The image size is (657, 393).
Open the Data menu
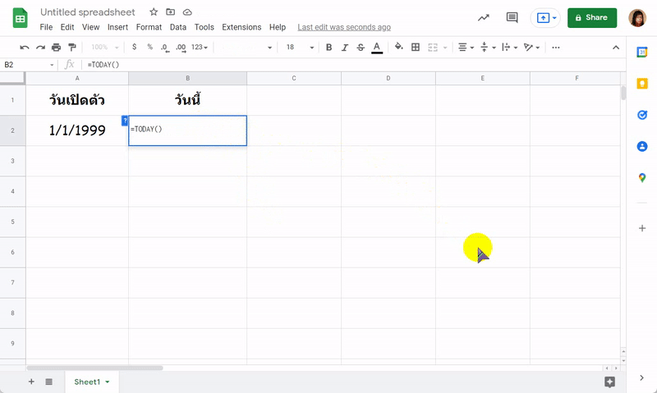pos(177,27)
